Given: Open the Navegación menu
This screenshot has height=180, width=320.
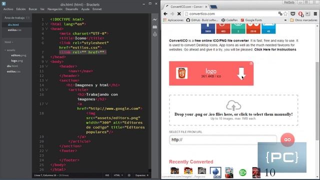Looking at the screenshot, I should [55, 9].
